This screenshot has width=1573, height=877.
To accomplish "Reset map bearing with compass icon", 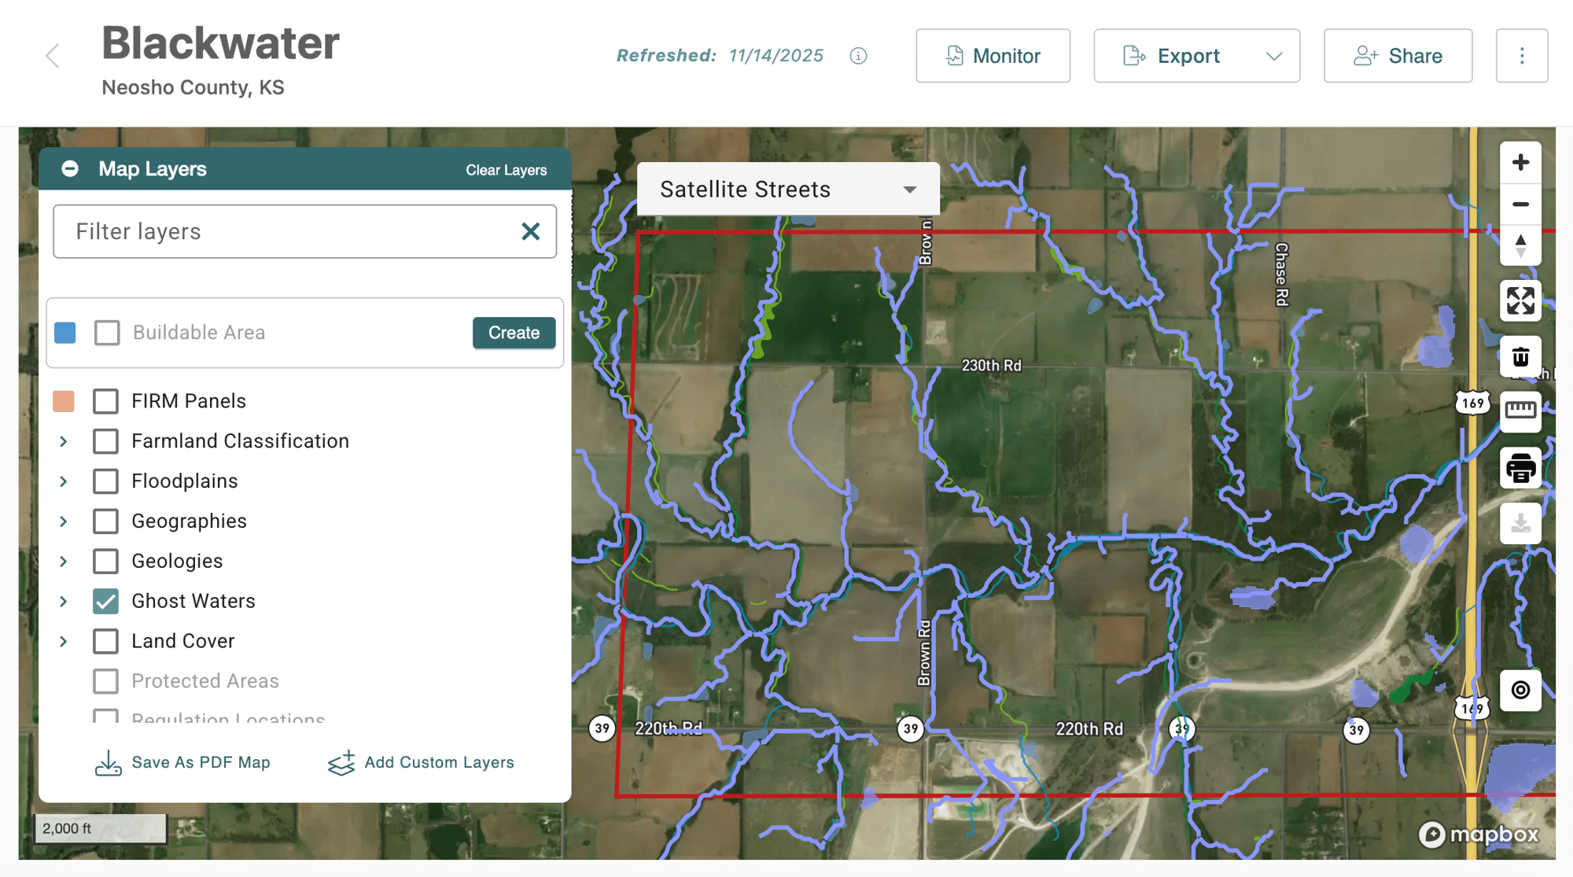I will (x=1520, y=246).
